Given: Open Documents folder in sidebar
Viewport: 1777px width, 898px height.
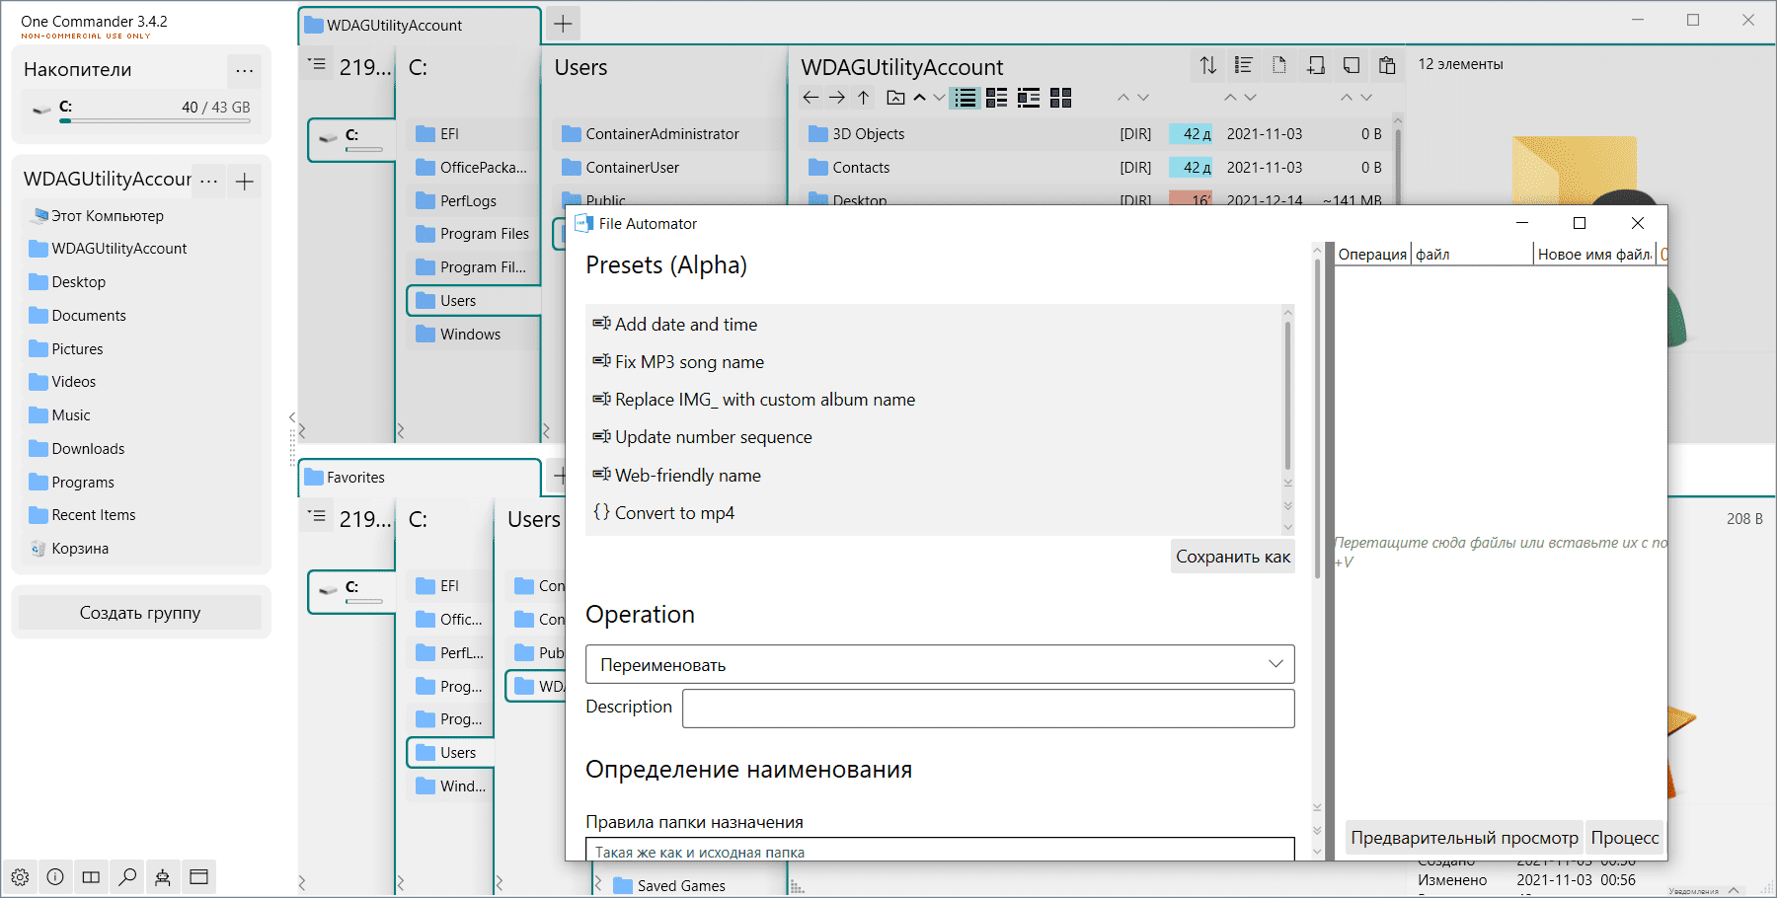Looking at the screenshot, I should coord(77,316).
